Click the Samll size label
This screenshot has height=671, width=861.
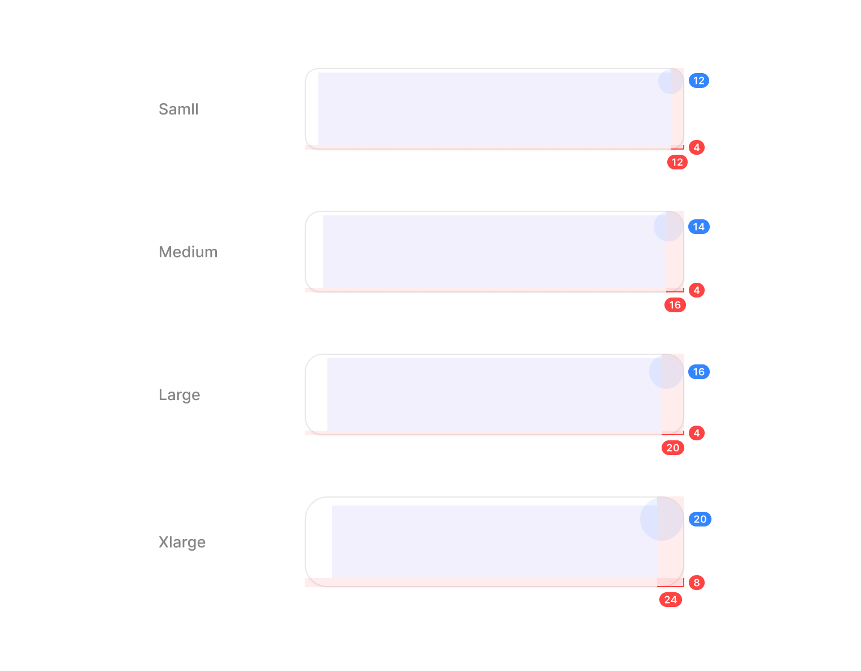point(178,109)
